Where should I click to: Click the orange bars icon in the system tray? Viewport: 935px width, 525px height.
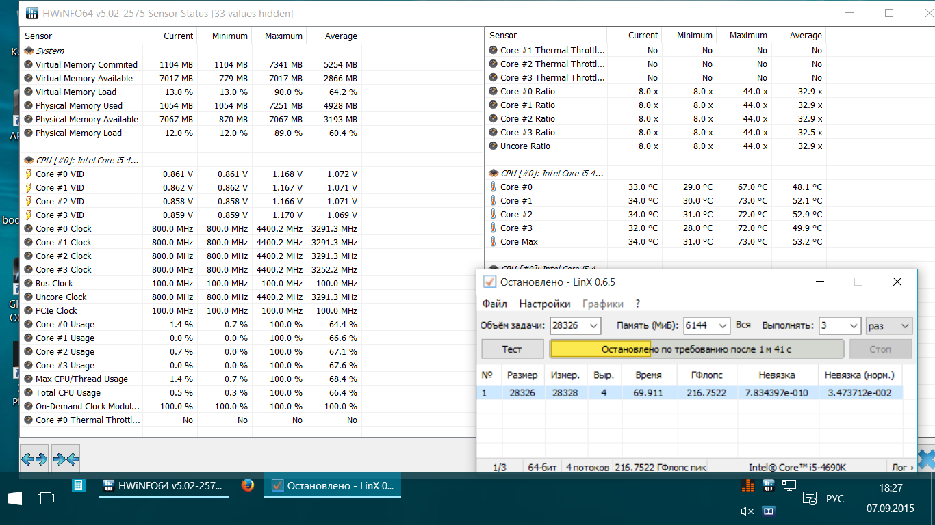click(747, 485)
